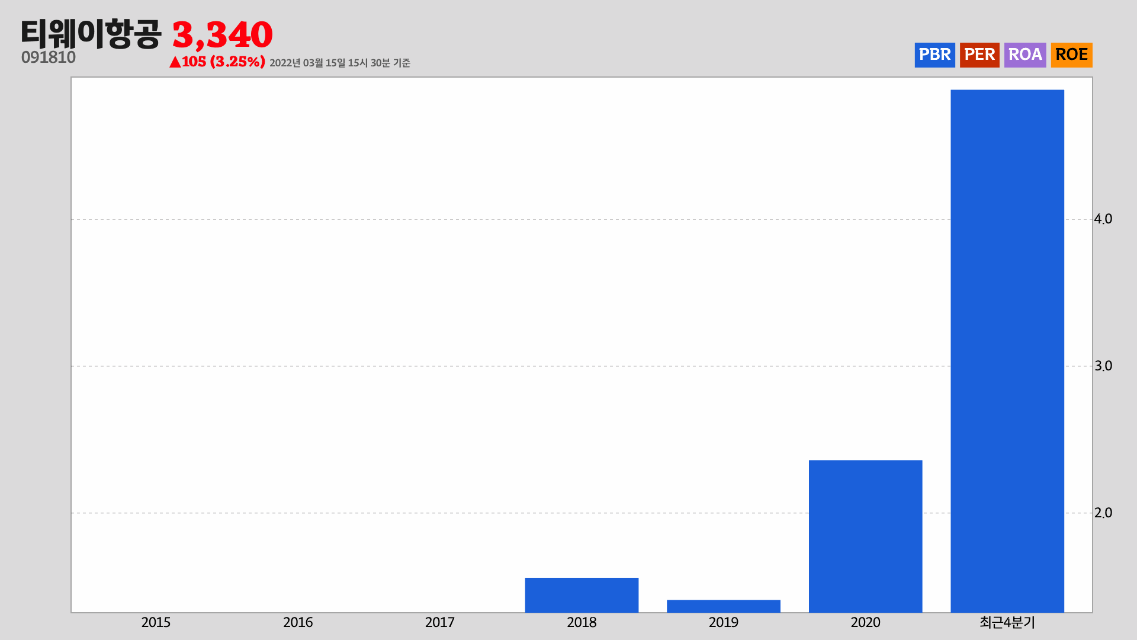This screenshot has width=1137, height=640.
Task: Click the 2018 PBR bar
Action: click(x=582, y=595)
